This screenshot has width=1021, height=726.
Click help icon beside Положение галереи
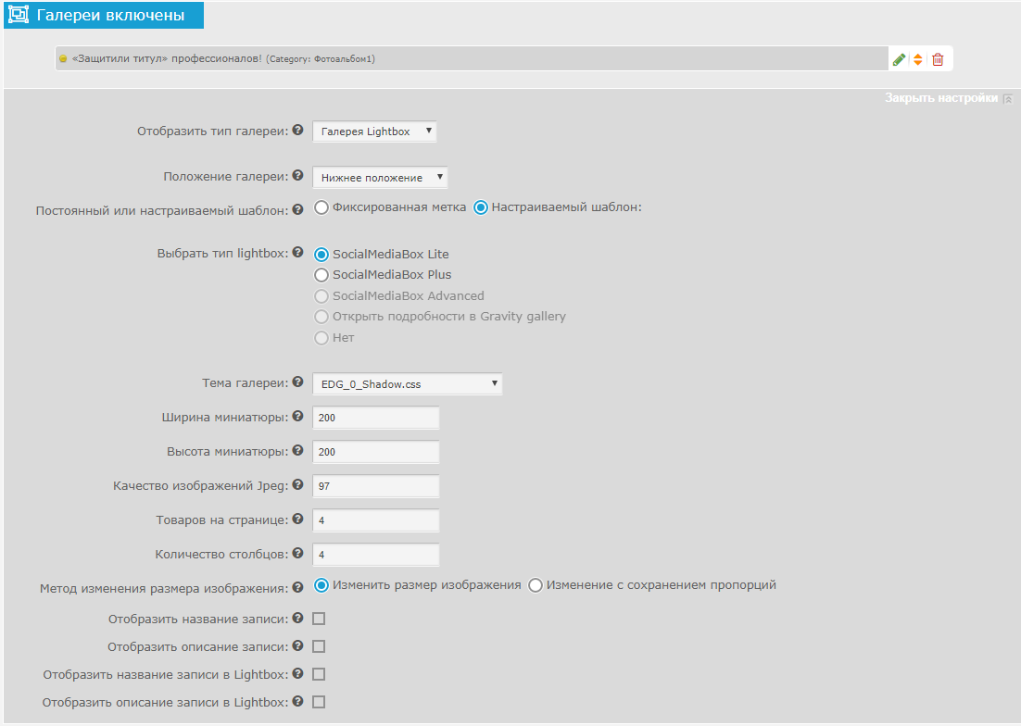click(x=297, y=175)
